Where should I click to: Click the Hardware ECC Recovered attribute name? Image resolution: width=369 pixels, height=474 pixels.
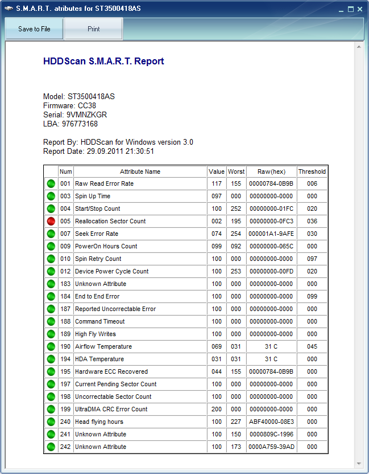pos(111,371)
